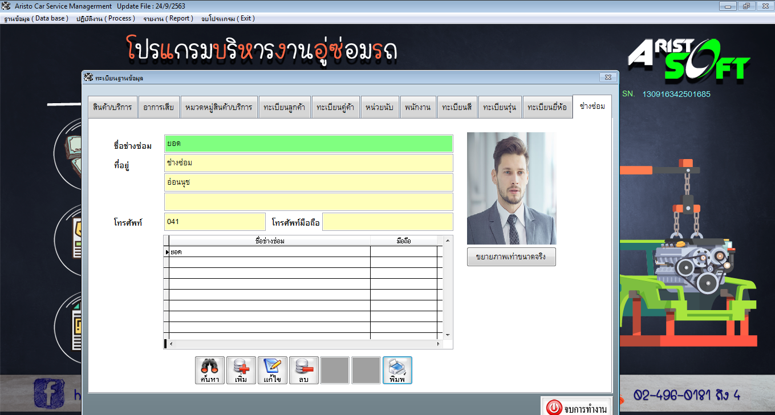Open the จบโปรแกรม (Exit) menu
Screen dimensions: 775x415
pos(228,18)
